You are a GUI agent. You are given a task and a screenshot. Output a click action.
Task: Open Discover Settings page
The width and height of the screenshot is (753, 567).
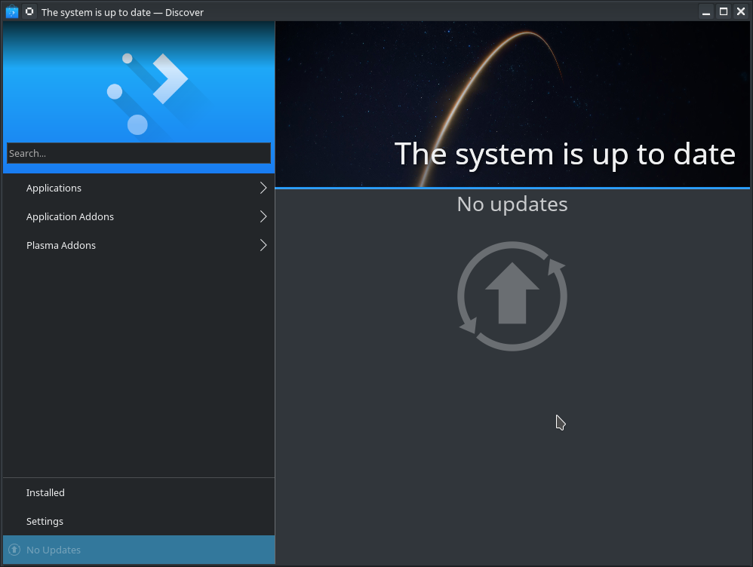(139, 522)
